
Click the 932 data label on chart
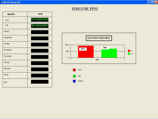(83, 49)
